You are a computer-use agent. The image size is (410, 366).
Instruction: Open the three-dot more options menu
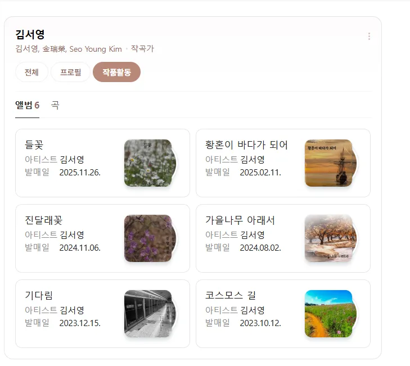coord(369,37)
